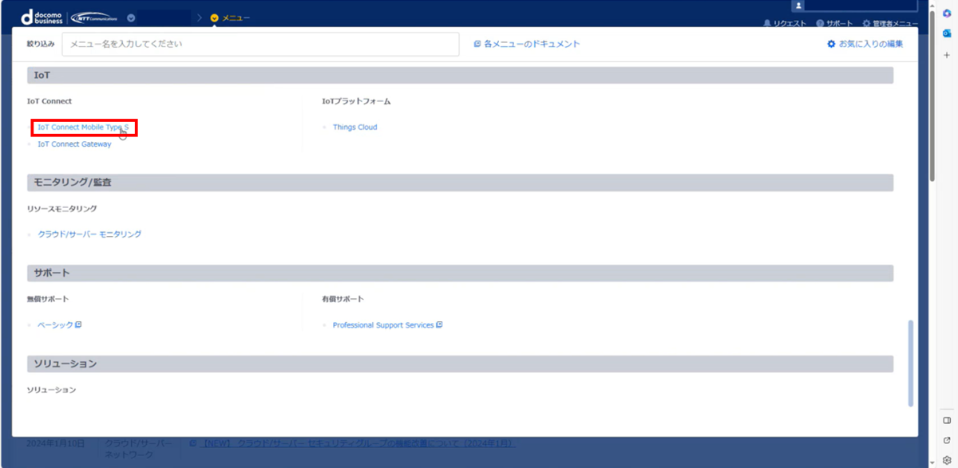Click the IoTプラットフォーム subheading

[x=356, y=101]
